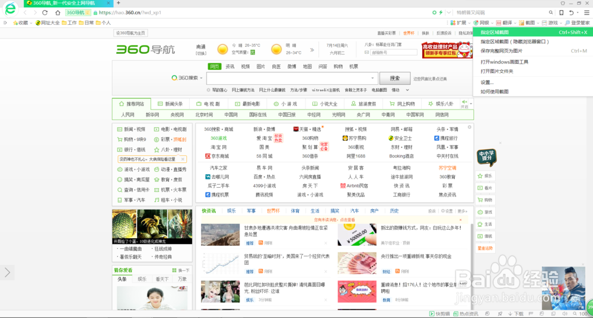This screenshot has width=593, height=318.
Task: Select 指定区域截图（隐藏浏览器窗口）menu entry
Action: click(x=533, y=41)
